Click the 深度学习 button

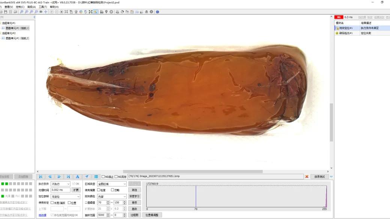134,196
